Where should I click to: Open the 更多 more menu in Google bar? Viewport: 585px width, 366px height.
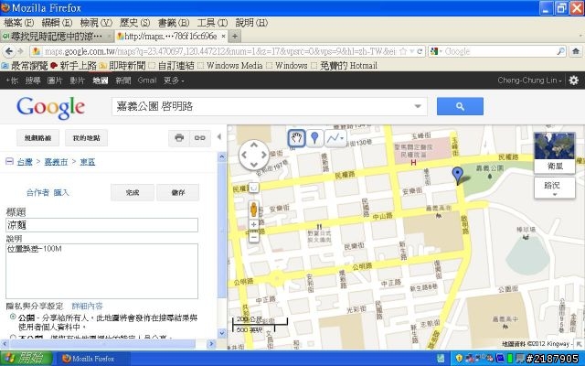[x=174, y=81]
